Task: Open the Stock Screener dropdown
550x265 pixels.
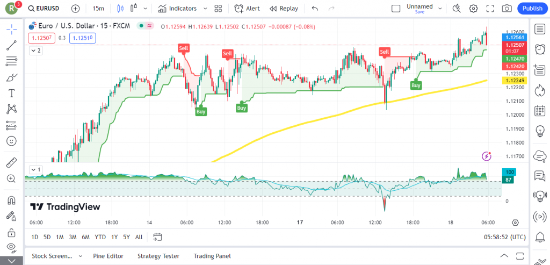Action: point(57,256)
